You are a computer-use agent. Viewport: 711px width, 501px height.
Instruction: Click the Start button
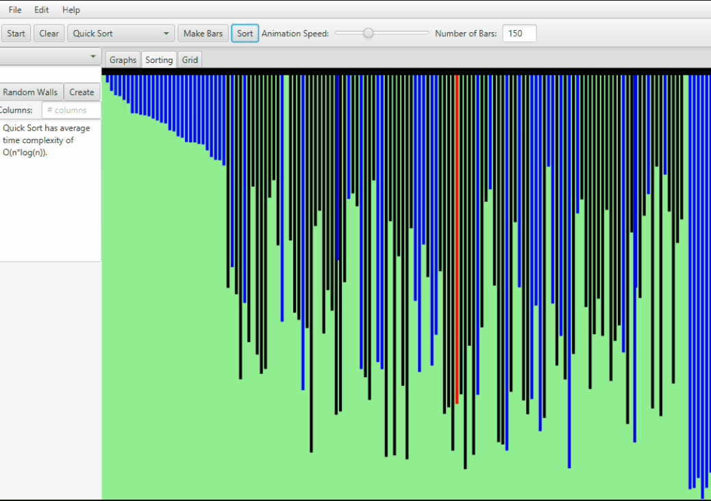[16, 34]
